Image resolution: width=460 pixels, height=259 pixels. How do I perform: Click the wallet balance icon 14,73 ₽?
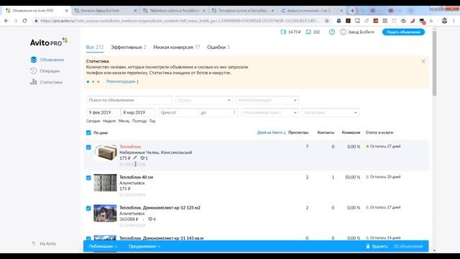coord(283,32)
